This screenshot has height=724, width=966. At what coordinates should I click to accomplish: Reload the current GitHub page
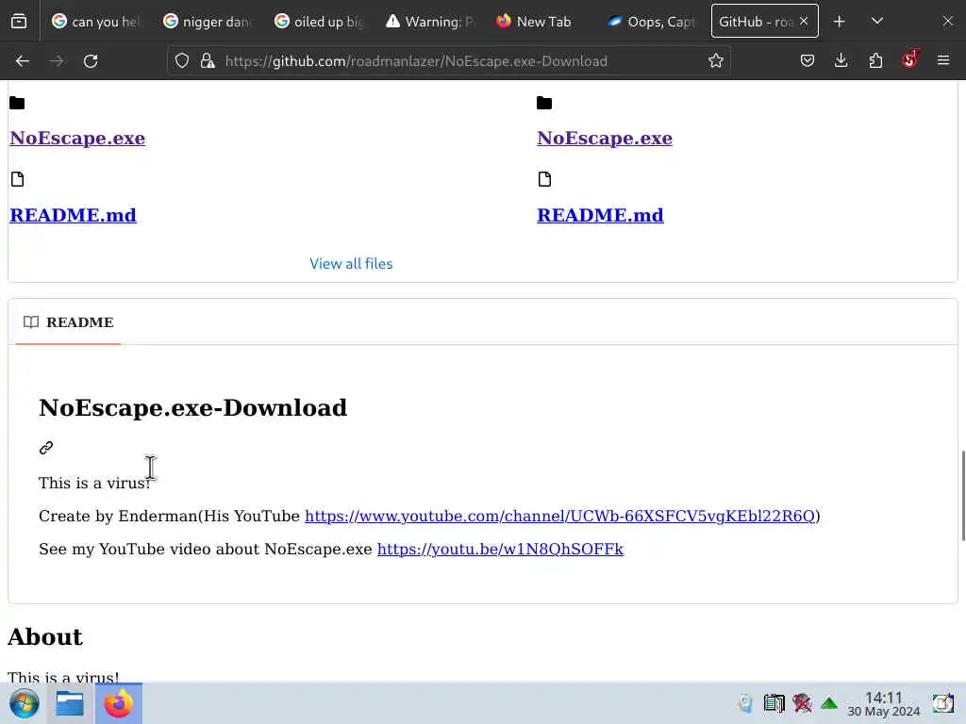pos(91,61)
